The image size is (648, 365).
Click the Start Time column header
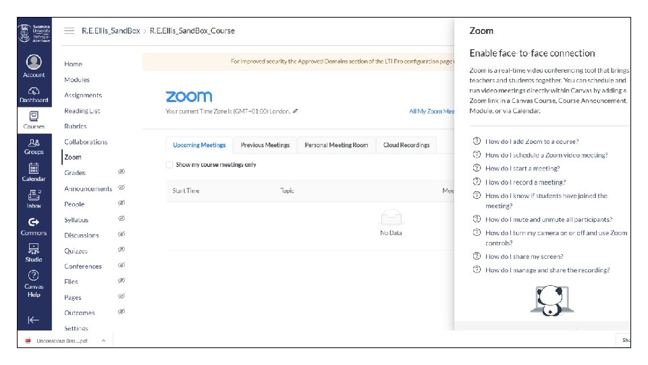pos(186,191)
